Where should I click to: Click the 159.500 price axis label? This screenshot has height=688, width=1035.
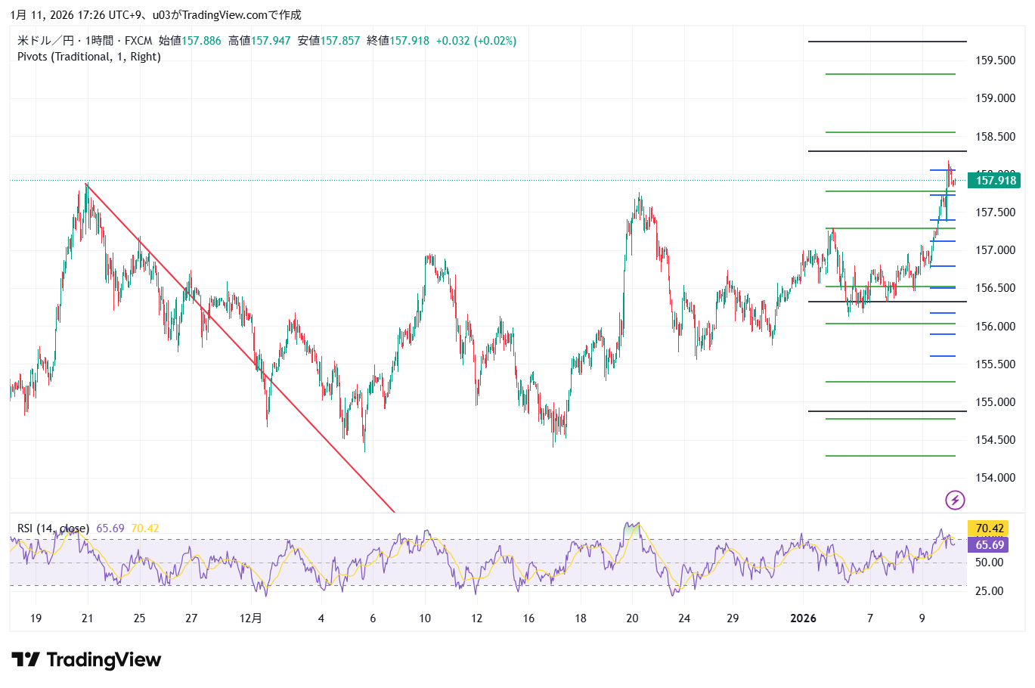pos(995,60)
